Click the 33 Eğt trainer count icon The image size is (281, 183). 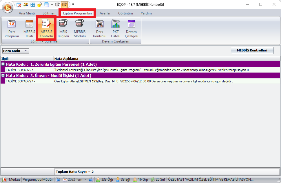coord(118,180)
